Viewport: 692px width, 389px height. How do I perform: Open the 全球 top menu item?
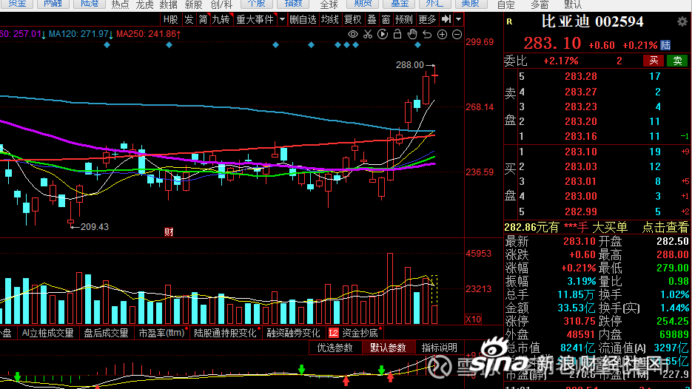[329, 5]
